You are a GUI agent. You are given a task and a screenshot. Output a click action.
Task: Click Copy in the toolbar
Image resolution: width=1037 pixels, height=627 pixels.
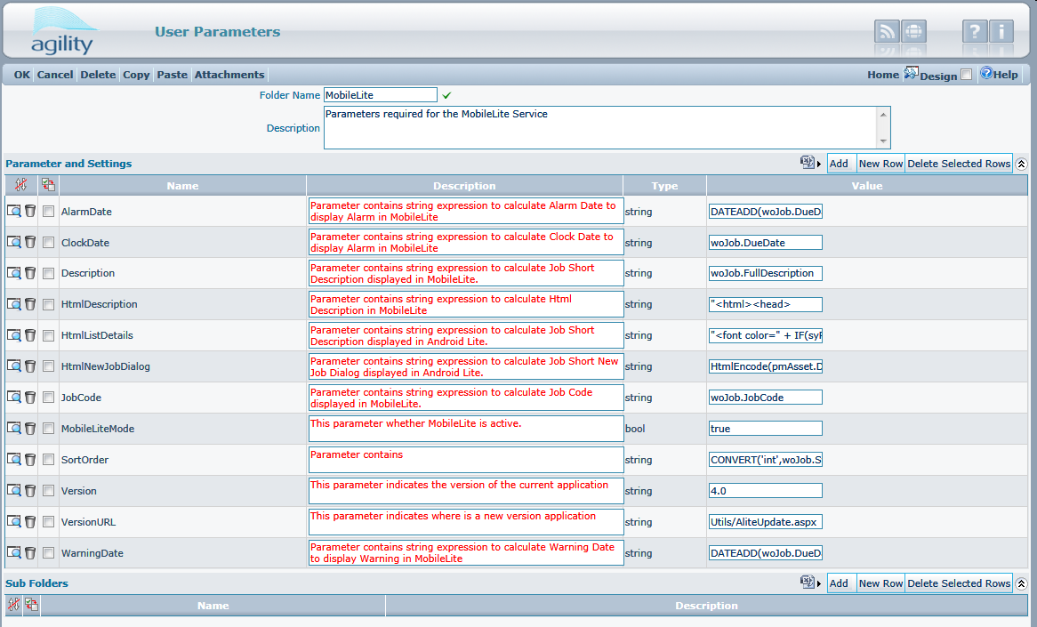pos(136,75)
